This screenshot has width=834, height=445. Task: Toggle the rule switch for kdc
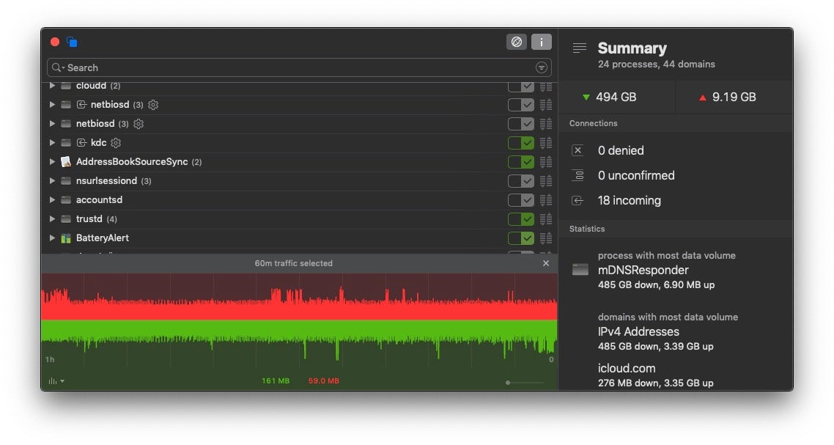(x=521, y=143)
